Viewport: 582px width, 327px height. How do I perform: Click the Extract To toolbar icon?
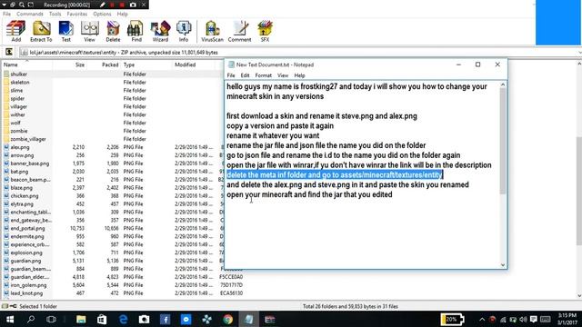(x=41, y=31)
